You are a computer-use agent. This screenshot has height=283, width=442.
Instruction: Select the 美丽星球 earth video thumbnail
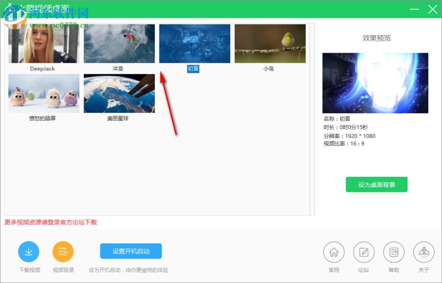pos(119,92)
